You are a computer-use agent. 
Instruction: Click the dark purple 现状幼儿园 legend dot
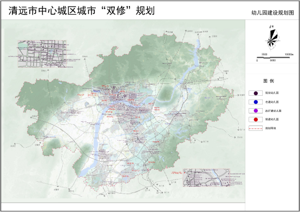pyautogui.click(x=256, y=93)
